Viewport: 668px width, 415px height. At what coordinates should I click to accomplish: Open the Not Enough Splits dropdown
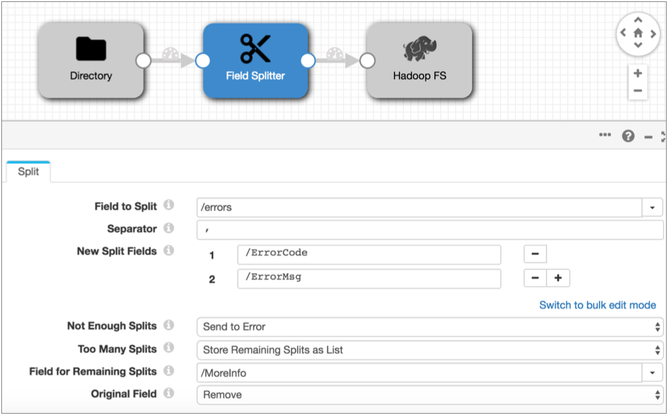[x=429, y=327]
